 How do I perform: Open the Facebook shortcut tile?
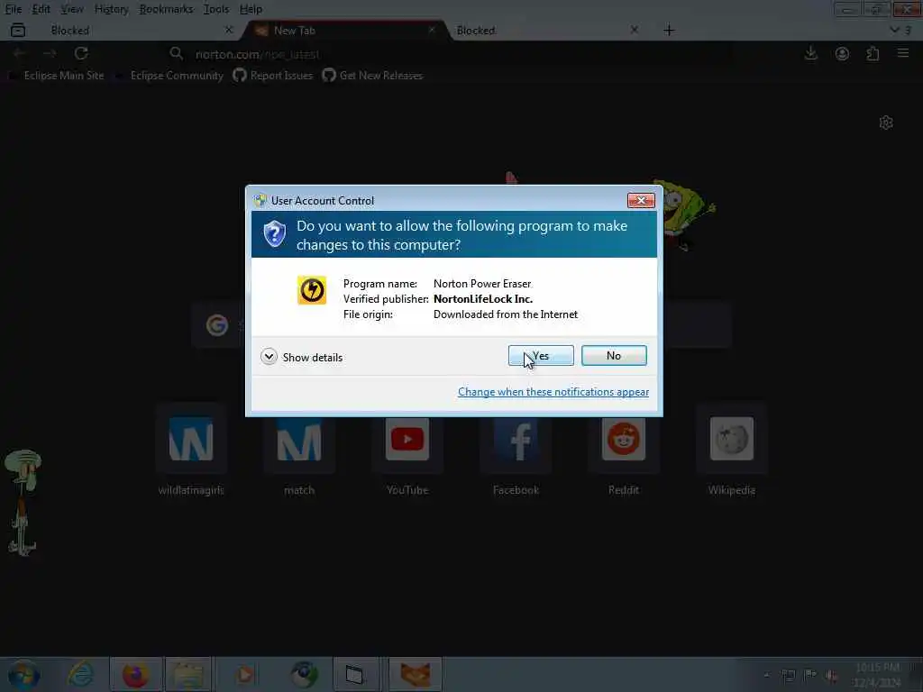tap(516, 451)
